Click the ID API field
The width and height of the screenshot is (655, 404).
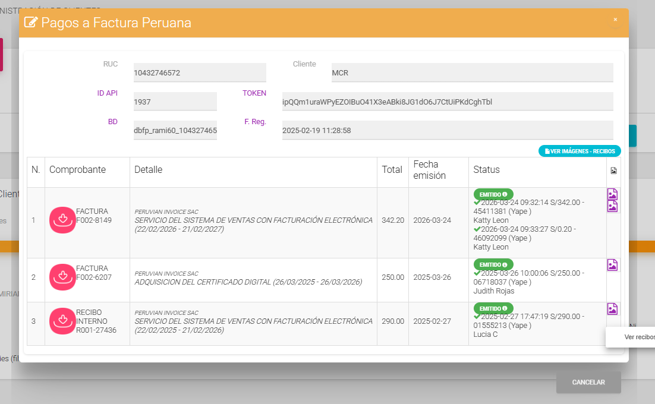(175, 102)
